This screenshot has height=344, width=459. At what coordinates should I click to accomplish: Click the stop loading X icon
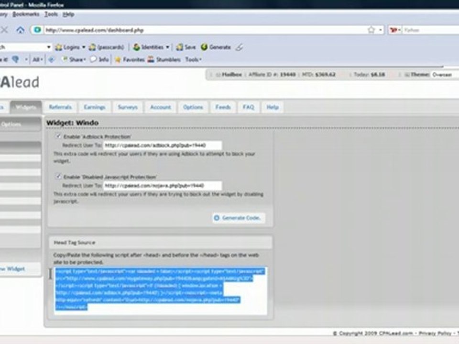(4, 30)
